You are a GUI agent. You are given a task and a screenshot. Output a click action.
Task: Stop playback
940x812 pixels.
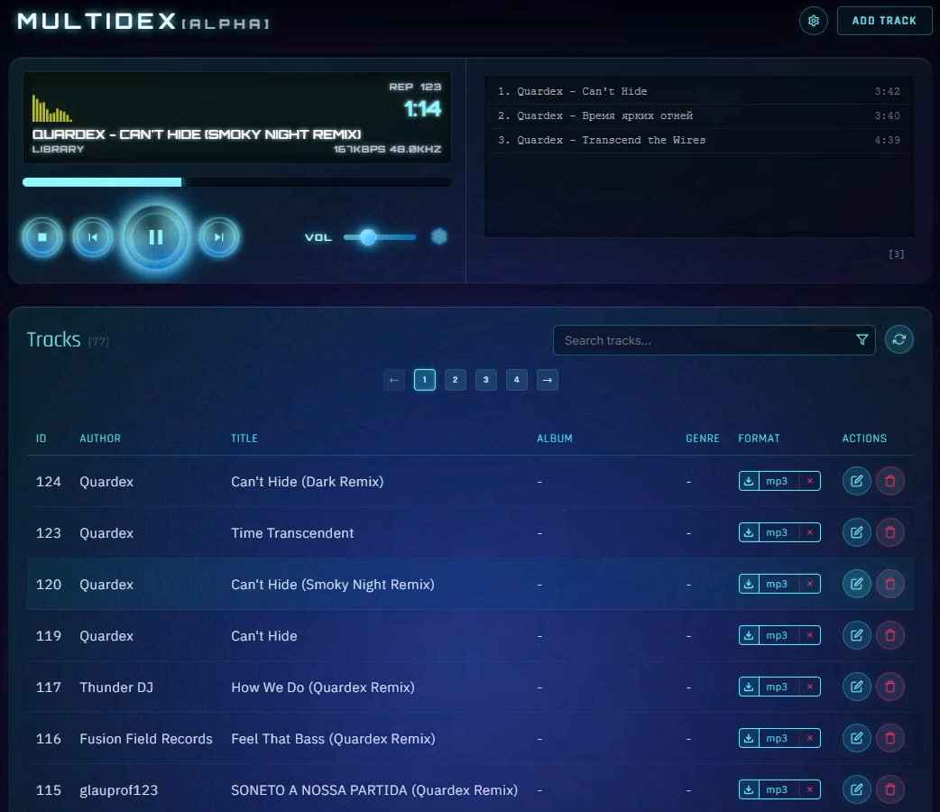(42, 236)
